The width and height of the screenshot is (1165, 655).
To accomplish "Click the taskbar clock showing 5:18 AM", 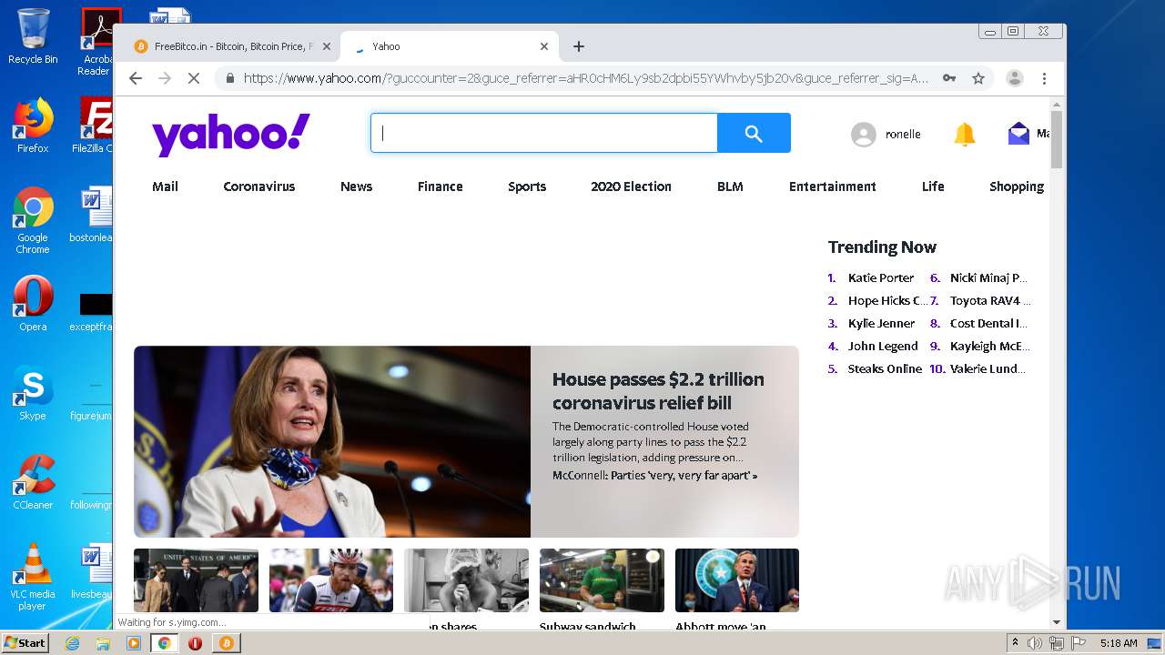I will point(1119,643).
